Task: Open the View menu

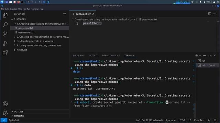Action: click(20, 9)
